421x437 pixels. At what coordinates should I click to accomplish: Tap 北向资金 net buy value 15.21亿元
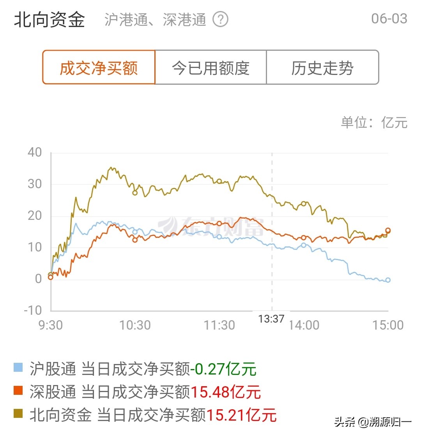[x=241, y=414]
